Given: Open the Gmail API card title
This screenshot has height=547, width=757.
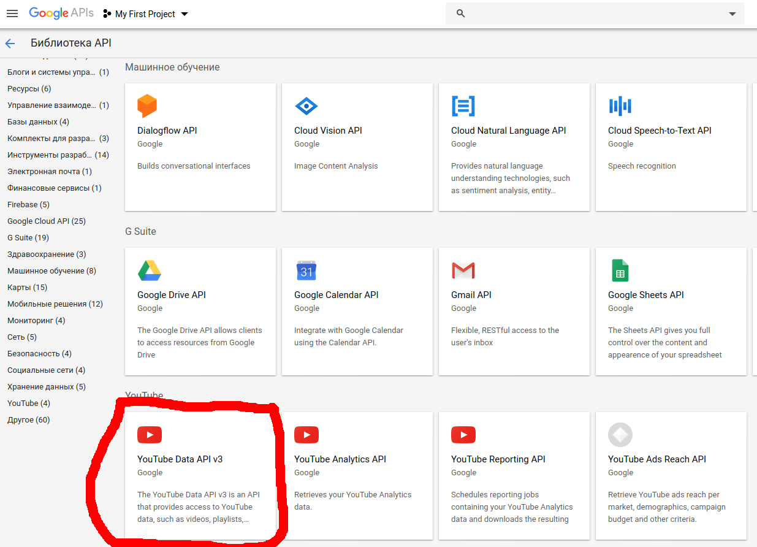Looking at the screenshot, I should tap(471, 295).
